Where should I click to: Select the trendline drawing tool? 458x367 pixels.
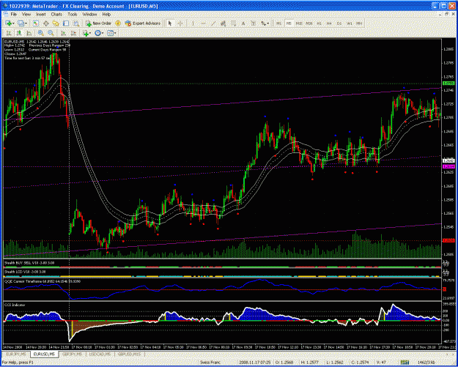(213, 23)
